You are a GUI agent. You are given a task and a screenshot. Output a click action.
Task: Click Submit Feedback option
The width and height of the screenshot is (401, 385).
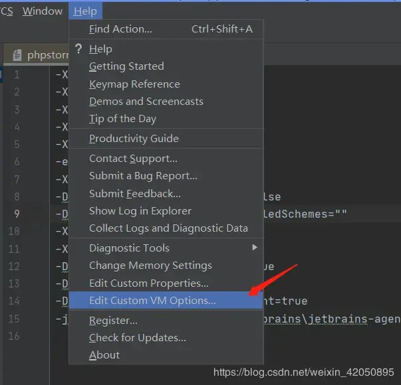(x=135, y=193)
